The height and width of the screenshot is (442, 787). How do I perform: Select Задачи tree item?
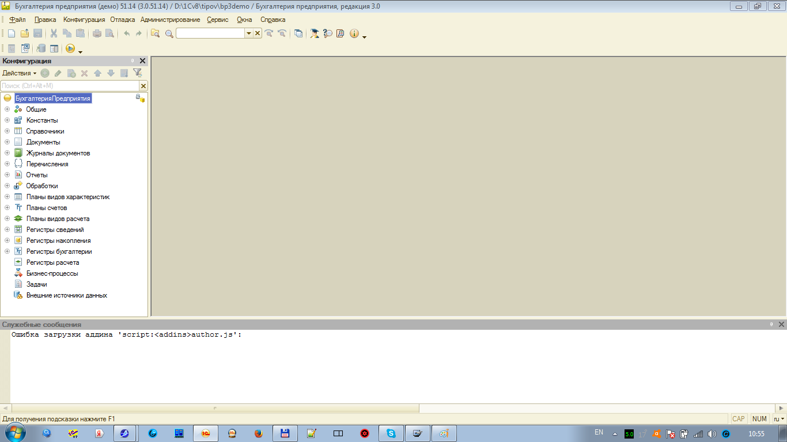pyautogui.click(x=37, y=284)
